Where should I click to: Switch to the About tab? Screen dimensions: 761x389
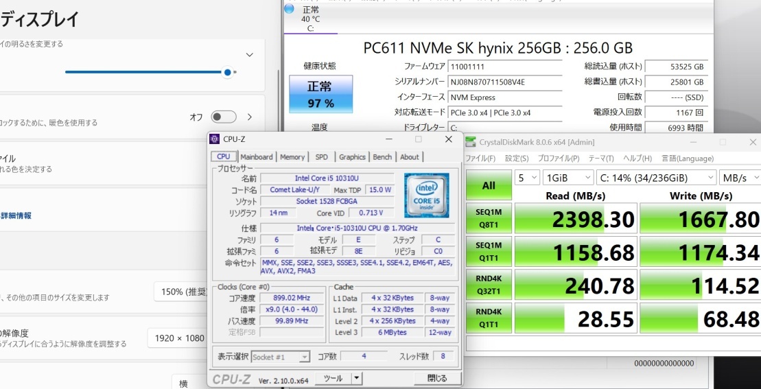(x=409, y=156)
